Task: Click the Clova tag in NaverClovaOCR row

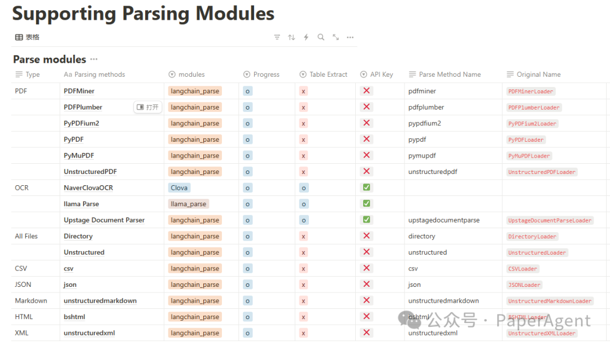Action: (179, 188)
